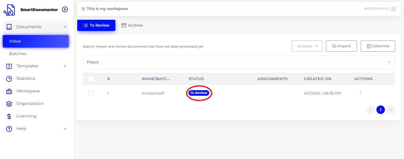Open the Actions dropdown
This screenshot has height=159, width=404.
tap(307, 46)
